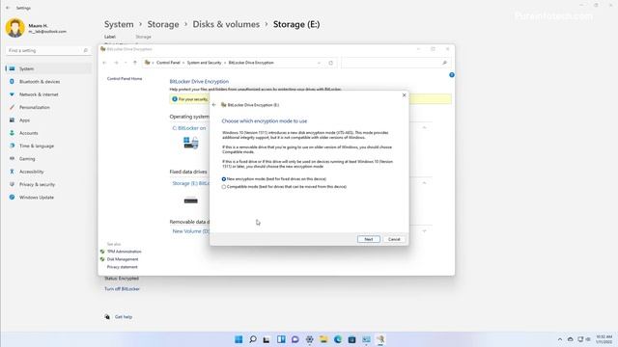Open System in Settings sidebar
Viewport: 618px width, 347px height.
pos(49,68)
